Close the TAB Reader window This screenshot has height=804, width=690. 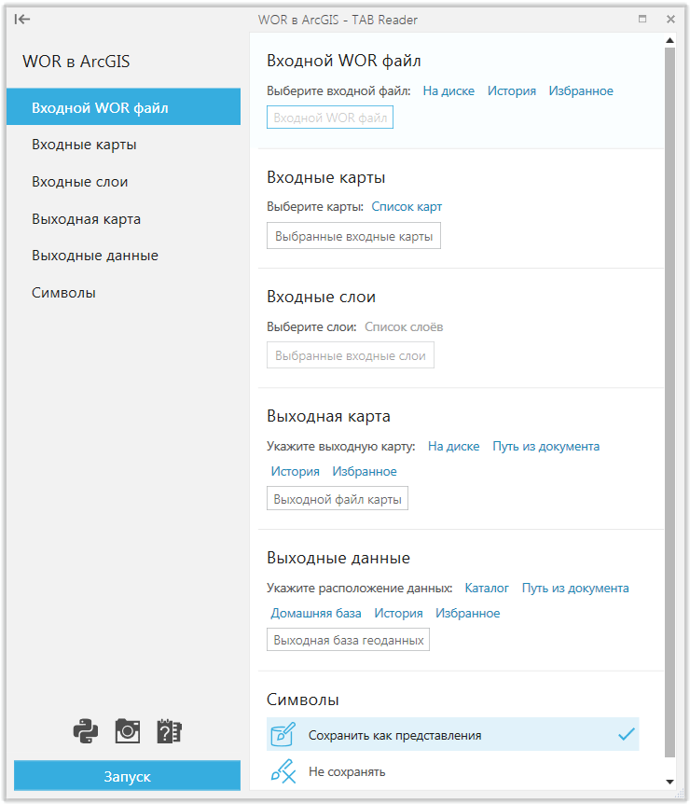pyautogui.click(x=670, y=20)
